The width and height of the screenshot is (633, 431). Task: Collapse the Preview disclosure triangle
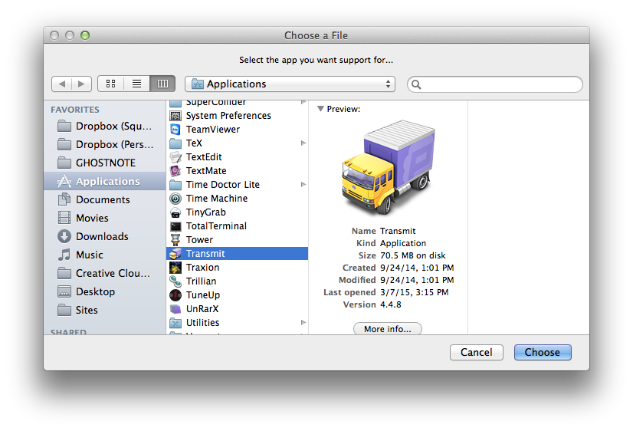[x=320, y=109]
